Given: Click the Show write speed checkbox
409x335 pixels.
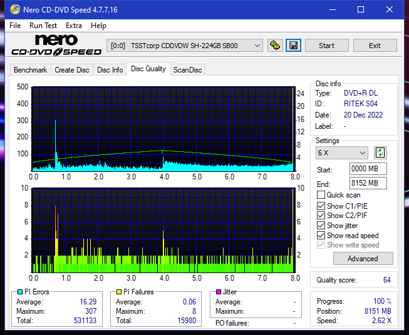Looking at the screenshot, I should coord(321,245).
